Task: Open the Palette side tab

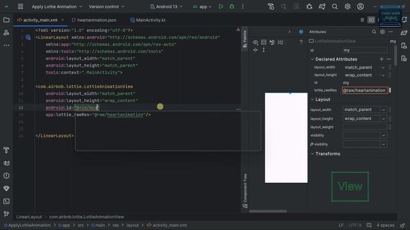Action: [245, 39]
